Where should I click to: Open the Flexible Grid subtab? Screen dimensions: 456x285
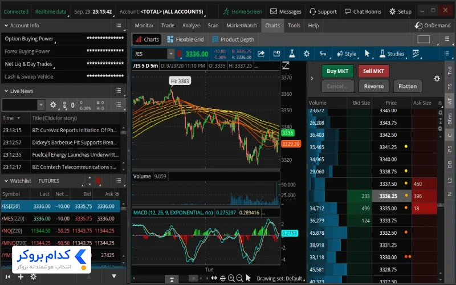click(186, 39)
